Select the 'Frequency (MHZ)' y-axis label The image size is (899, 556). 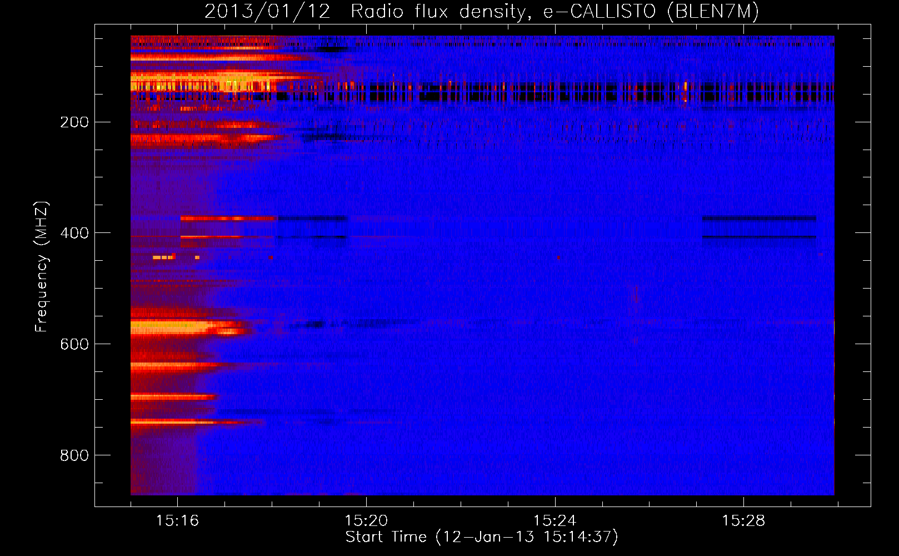42,267
